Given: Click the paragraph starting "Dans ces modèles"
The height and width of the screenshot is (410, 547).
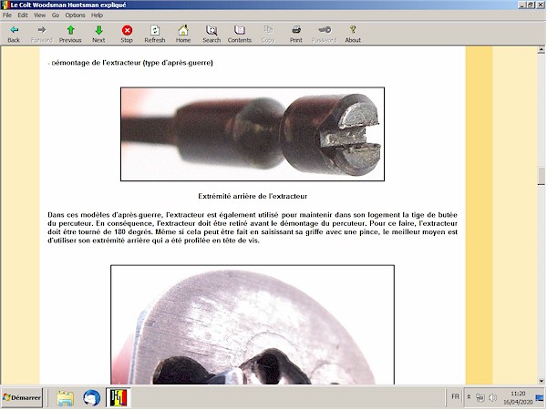Looking at the screenshot, I should tap(253, 228).
